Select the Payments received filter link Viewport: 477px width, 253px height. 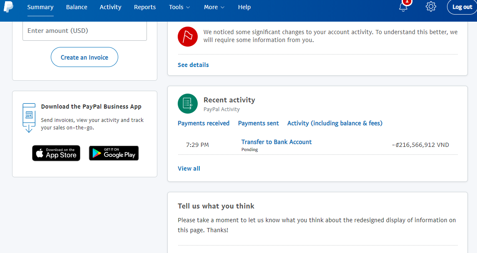click(x=204, y=123)
